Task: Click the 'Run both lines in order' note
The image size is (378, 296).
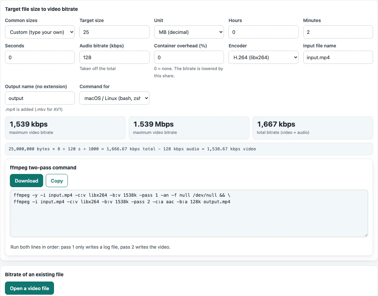Action: click(91, 247)
